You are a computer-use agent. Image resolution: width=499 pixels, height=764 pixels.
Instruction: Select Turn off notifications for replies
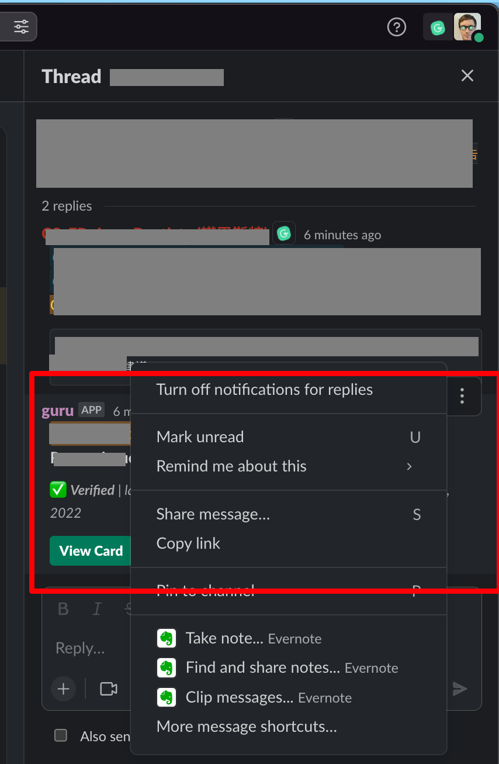pos(288,390)
